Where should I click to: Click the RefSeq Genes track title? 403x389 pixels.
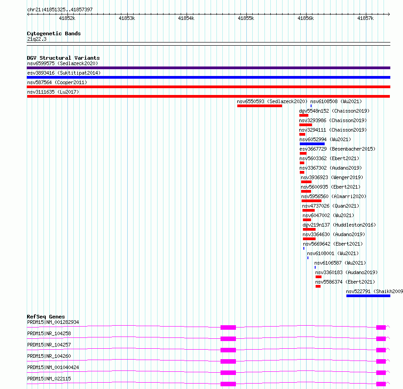[46, 317]
